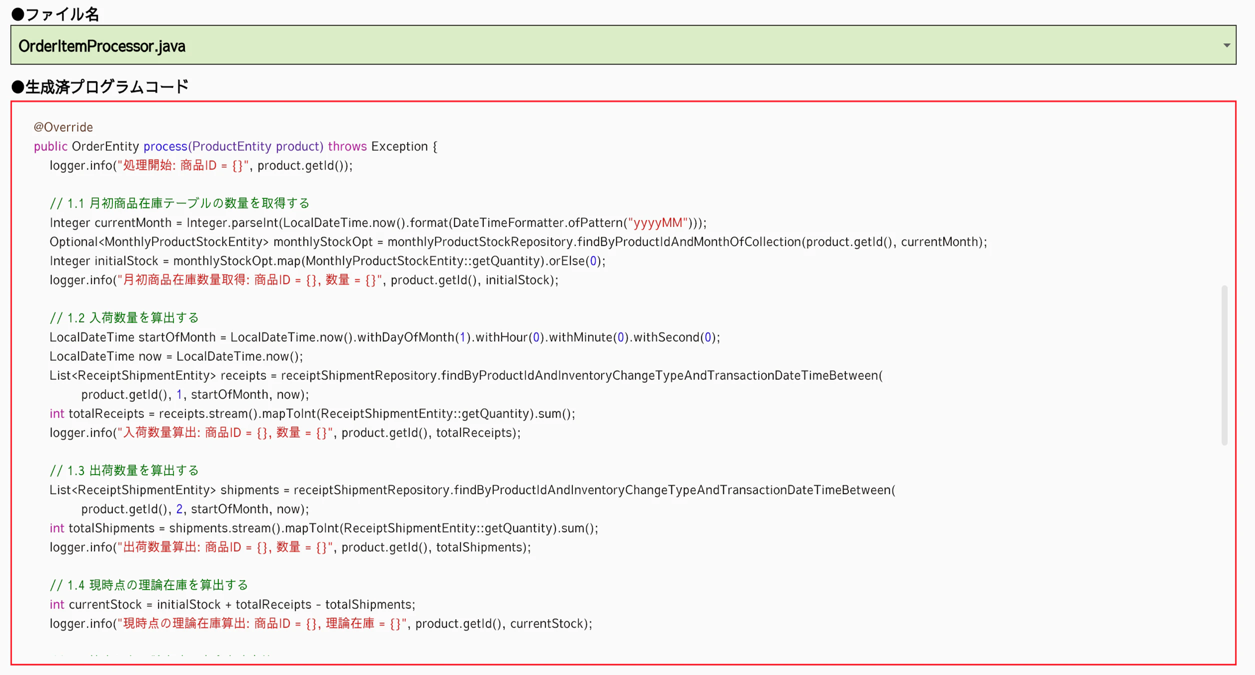Click the @Override annotation line

click(63, 127)
